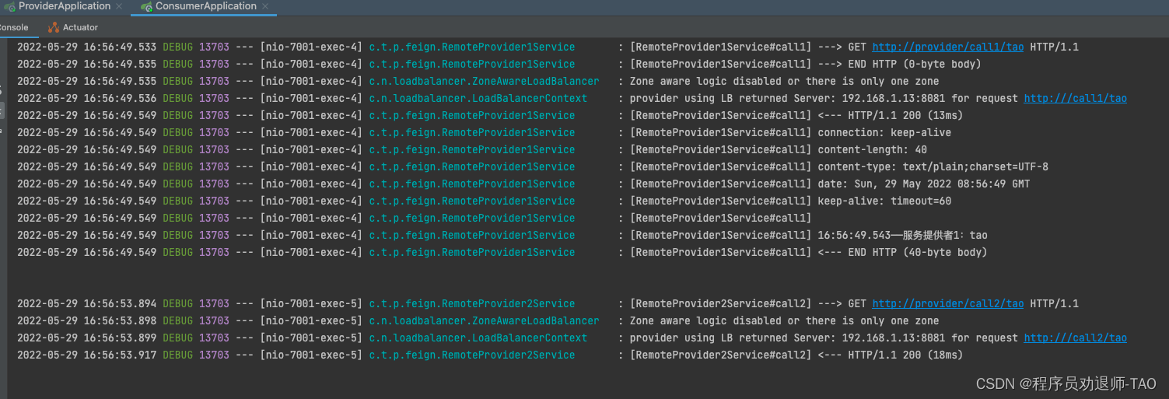This screenshot has width=1169, height=399.
Task: Click 'Zone aware logic disabled' message at 16:56:53.898
Action: point(784,320)
